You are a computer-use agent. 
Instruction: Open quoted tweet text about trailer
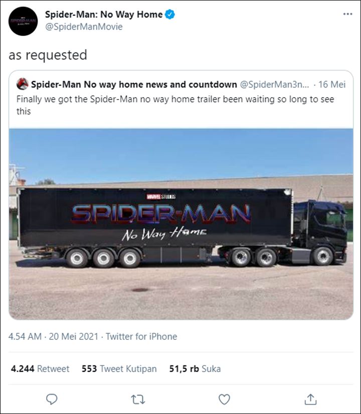[x=175, y=105]
